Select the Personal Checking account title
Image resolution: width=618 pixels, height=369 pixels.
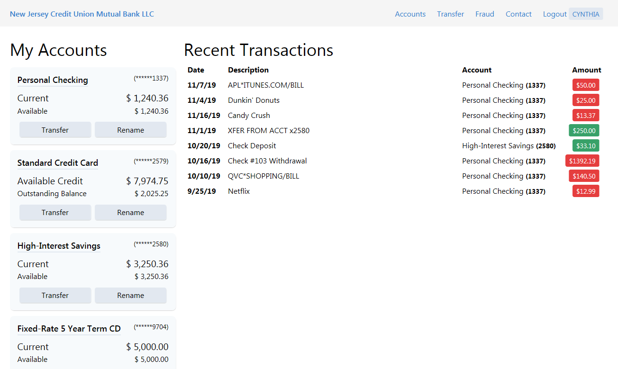53,80
